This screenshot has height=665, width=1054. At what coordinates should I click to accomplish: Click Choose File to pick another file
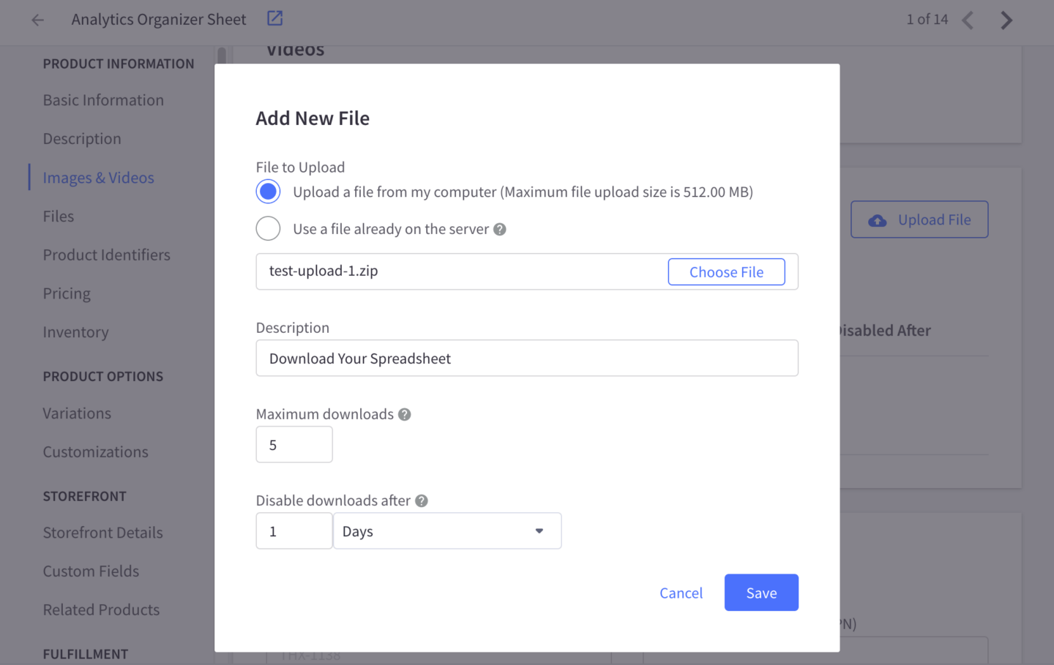[x=726, y=271]
